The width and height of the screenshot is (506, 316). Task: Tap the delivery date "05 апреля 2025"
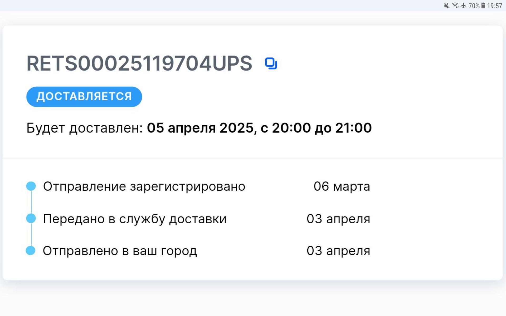(200, 128)
